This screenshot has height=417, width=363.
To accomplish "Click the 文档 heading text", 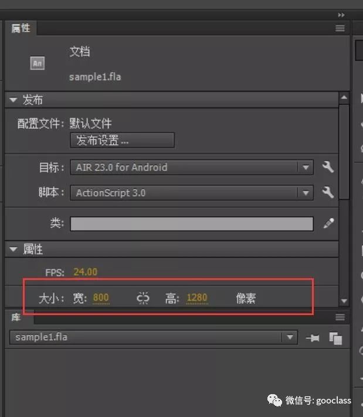I will coord(80,52).
